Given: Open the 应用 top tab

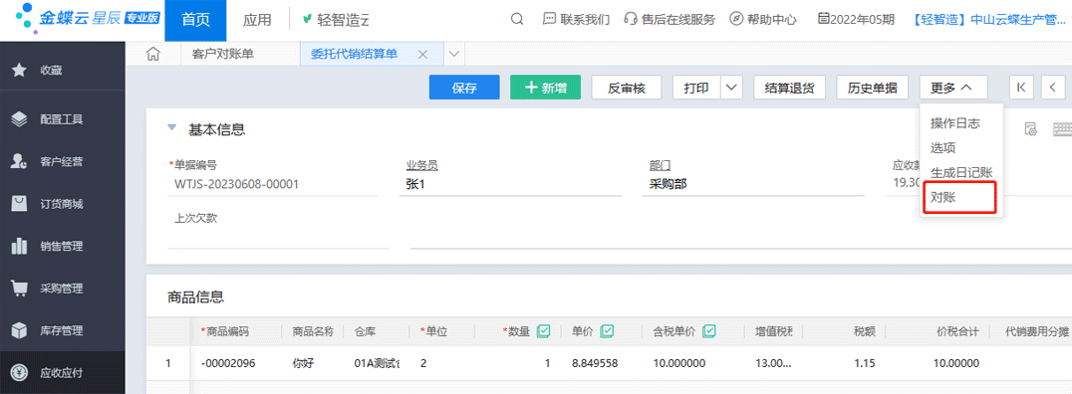Looking at the screenshot, I should tap(257, 20).
